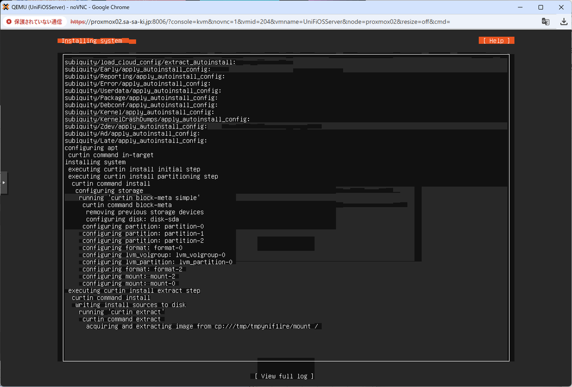Click 'configuring lvm_volgroup: lvm_volgroup-0' line

coord(154,255)
